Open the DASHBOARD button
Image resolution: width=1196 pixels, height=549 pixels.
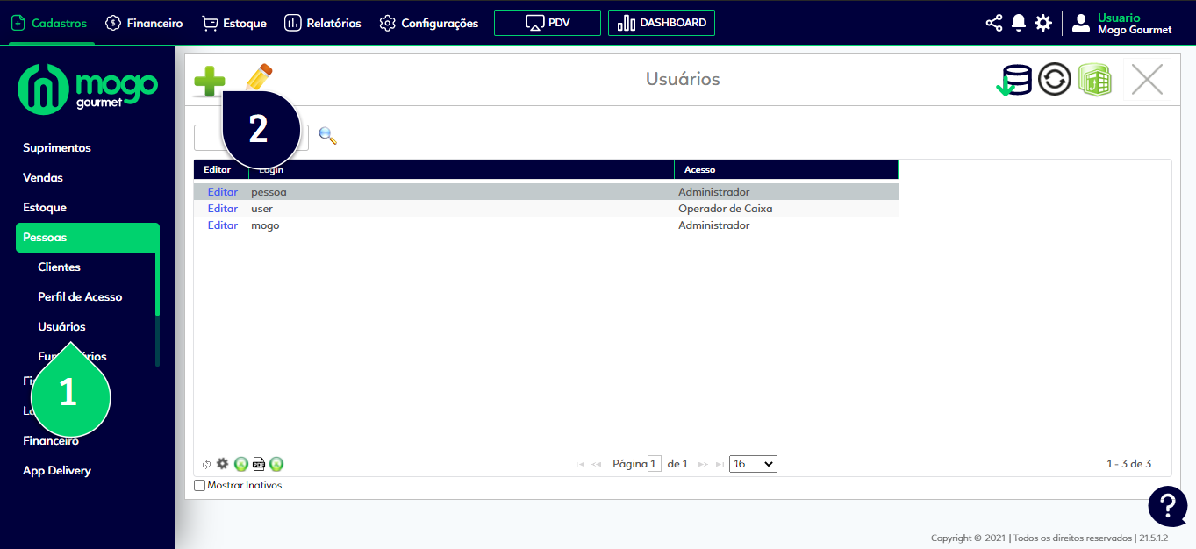(662, 23)
